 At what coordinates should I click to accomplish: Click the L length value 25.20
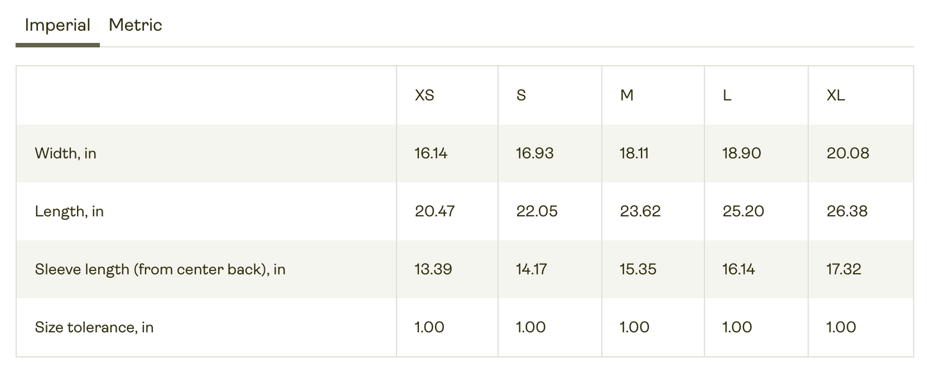(x=743, y=212)
